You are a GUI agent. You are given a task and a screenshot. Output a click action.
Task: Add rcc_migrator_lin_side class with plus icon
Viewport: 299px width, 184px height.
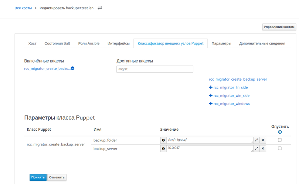tap(211, 87)
